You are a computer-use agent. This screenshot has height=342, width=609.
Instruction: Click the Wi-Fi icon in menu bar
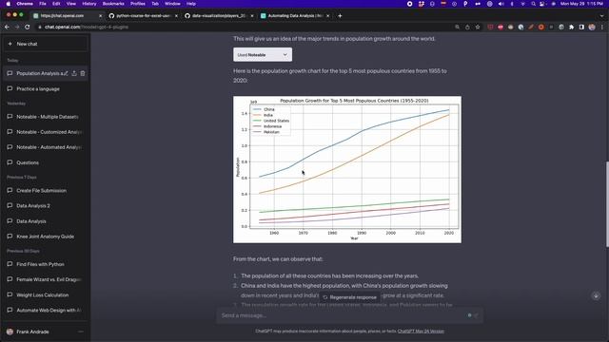tap(522, 4)
